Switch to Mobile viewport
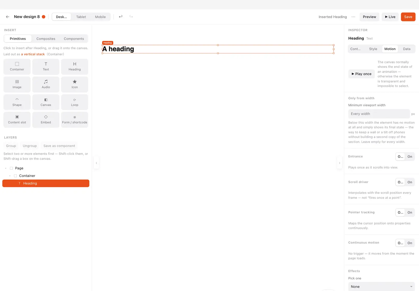 pyautogui.click(x=100, y=17)
